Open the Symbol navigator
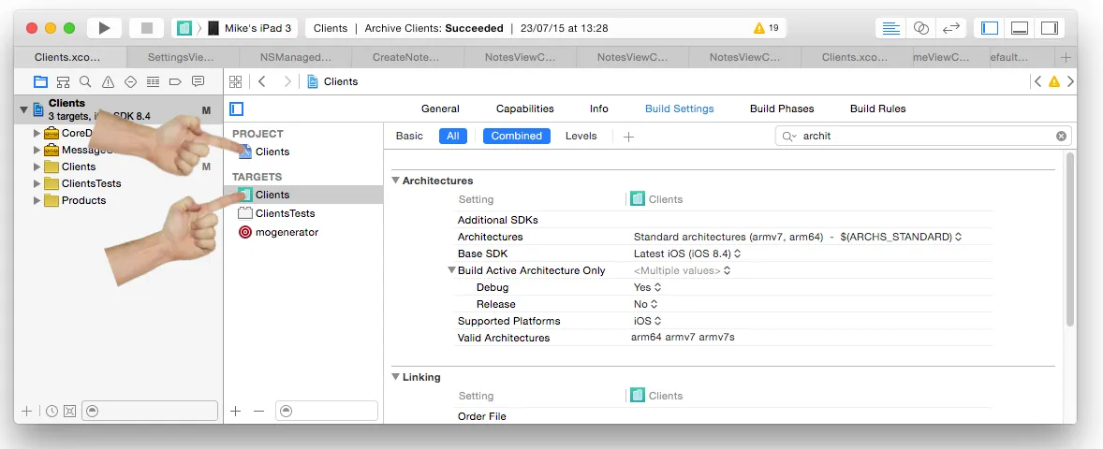Viewport: 1103px width, 449px height. click(x=64, y=81)
